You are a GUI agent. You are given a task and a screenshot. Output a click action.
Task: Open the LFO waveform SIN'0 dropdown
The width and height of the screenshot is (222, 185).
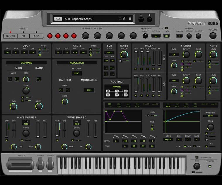210,116
